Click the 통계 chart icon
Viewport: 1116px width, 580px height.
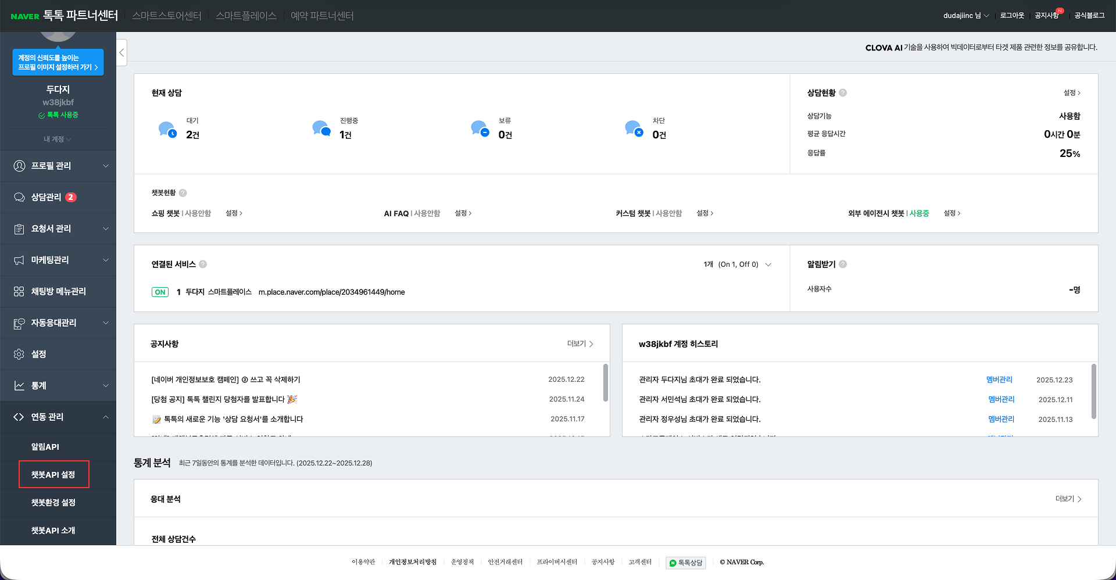[19, 385]
